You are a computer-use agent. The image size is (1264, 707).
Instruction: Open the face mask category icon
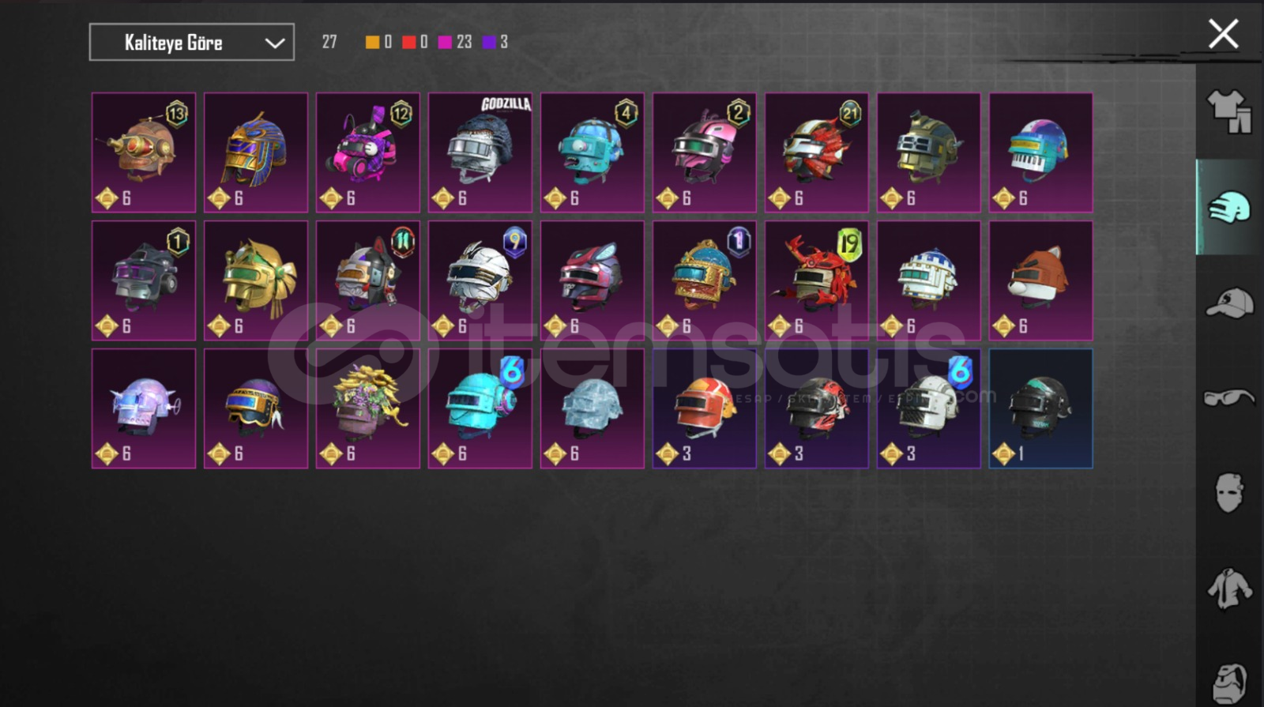(1229, 492)
